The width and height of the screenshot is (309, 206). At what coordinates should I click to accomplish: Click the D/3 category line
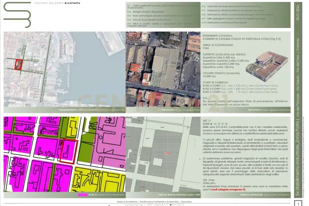[161, 16]
